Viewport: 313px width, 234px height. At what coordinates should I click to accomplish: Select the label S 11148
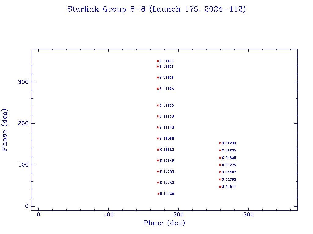167,127
